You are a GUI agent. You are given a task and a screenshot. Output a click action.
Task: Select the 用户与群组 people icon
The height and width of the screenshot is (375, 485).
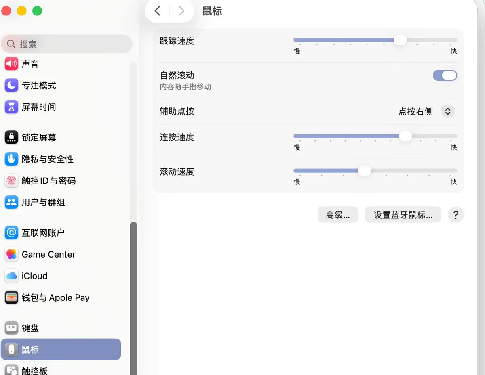click(x=11, y=202)
